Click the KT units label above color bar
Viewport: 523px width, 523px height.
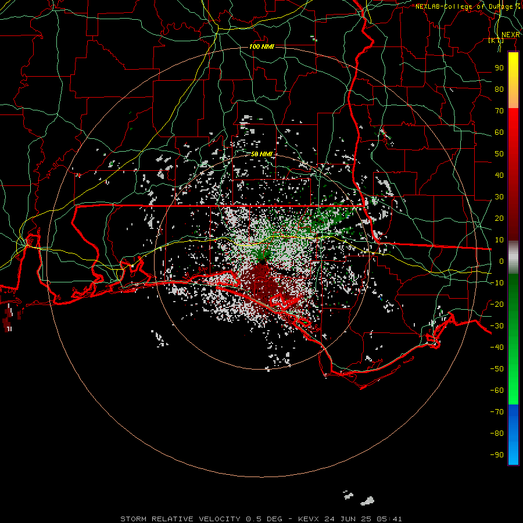tap(496, 41)
